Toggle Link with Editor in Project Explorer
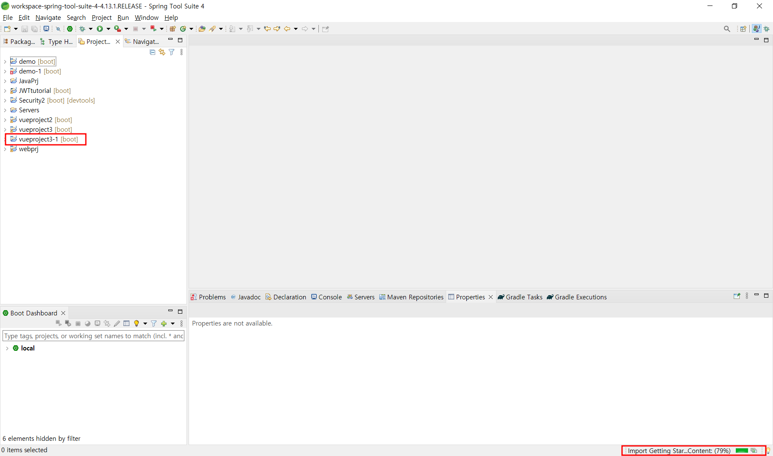The image size is (773, 456). [x=162, y=52]
